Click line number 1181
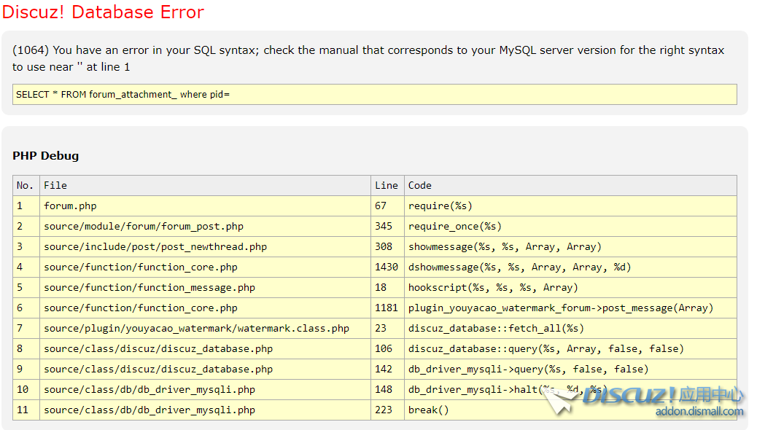 388,308
